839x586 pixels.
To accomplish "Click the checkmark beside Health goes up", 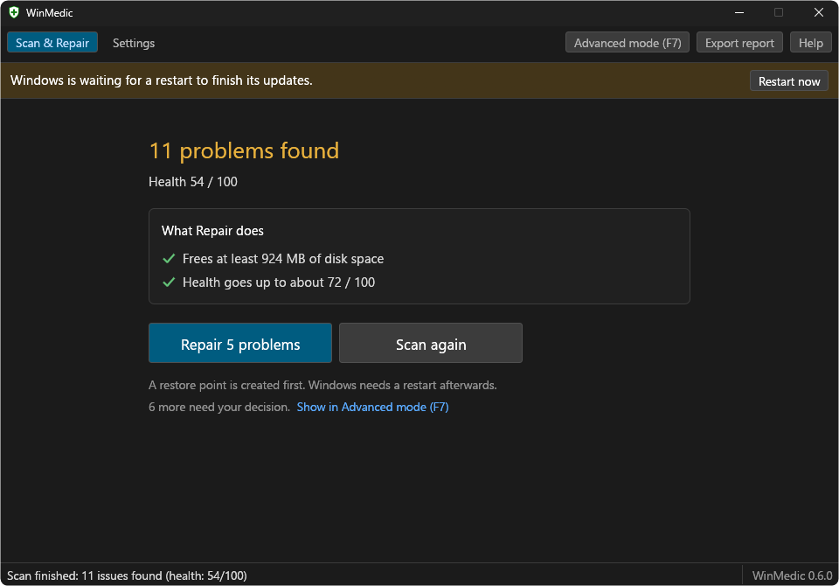I will pos(169,283).
